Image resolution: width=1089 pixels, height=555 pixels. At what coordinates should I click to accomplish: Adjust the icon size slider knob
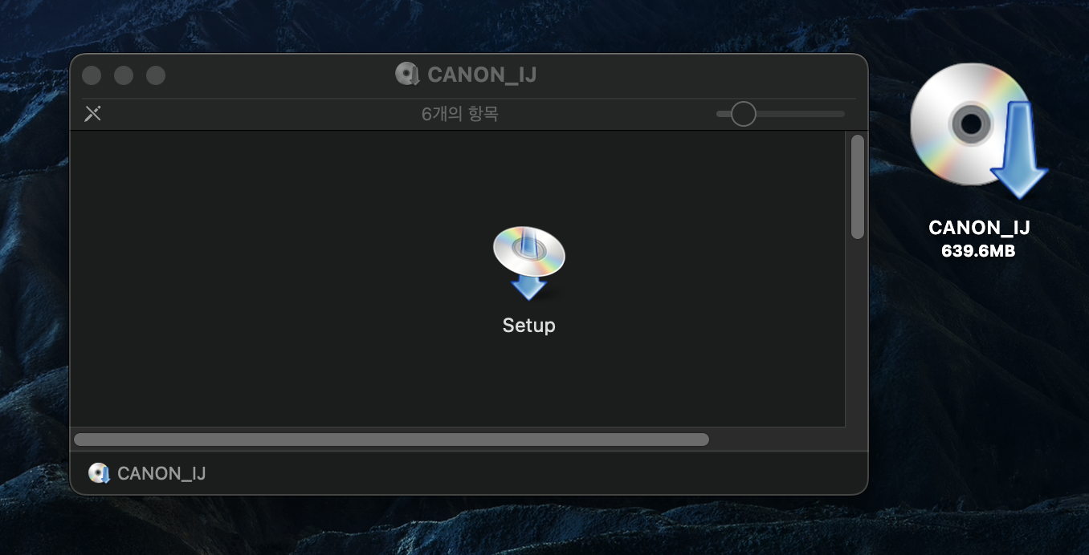[x=744, y=114]
